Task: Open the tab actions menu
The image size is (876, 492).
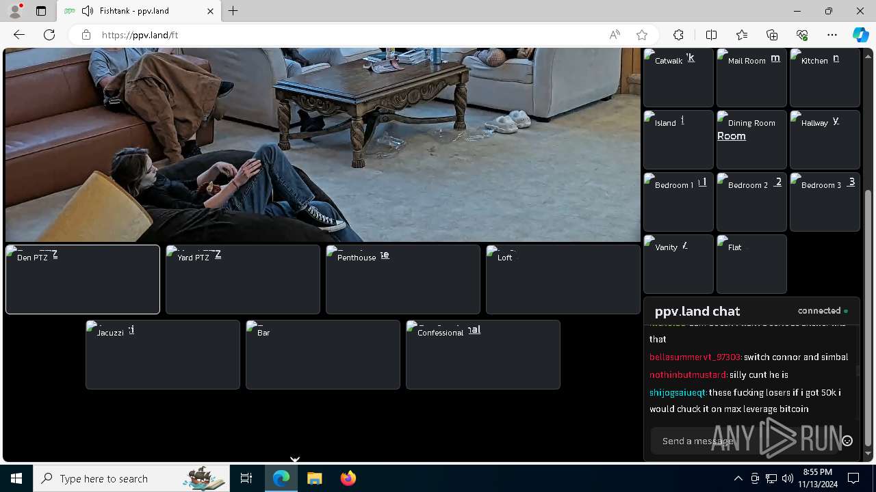Action: click(41, 11)
